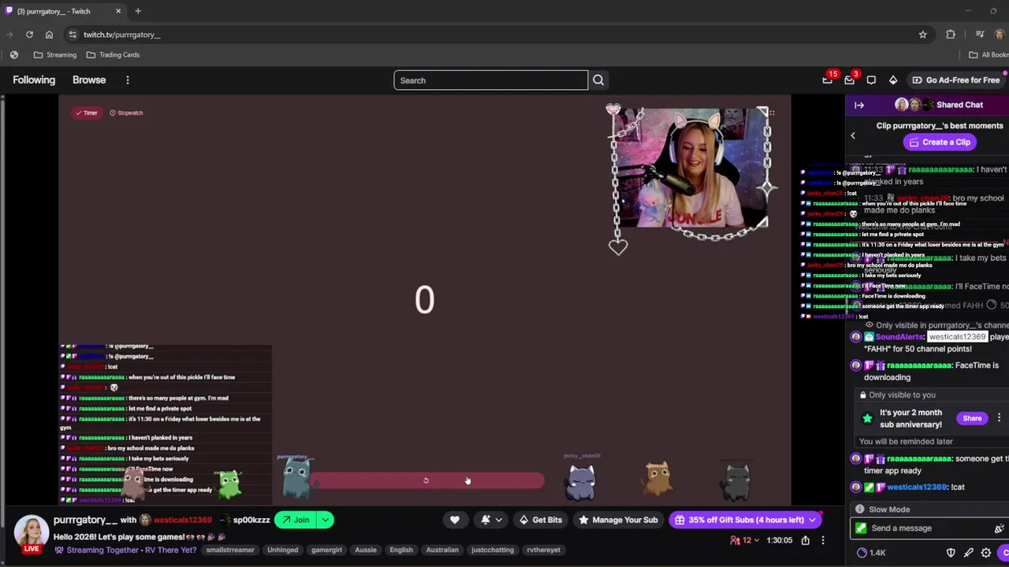Click the Share anniversary button
This screenshot has height=567, width=1009.
point(972,418)
